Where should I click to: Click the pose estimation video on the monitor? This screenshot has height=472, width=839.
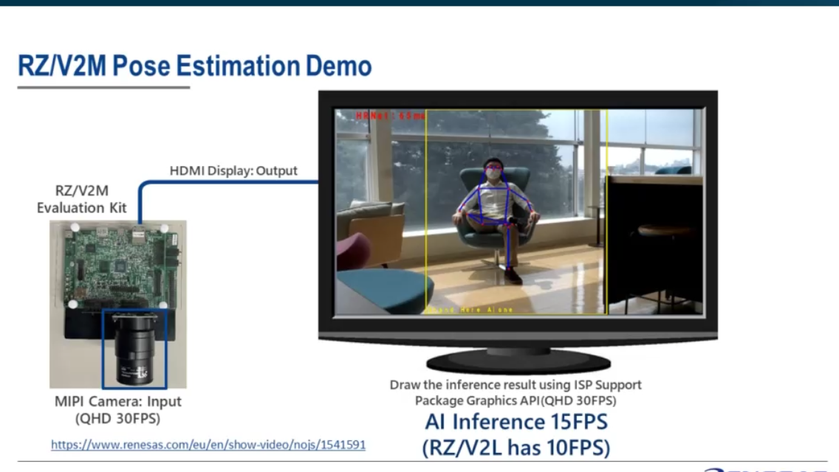click(518, 212)
